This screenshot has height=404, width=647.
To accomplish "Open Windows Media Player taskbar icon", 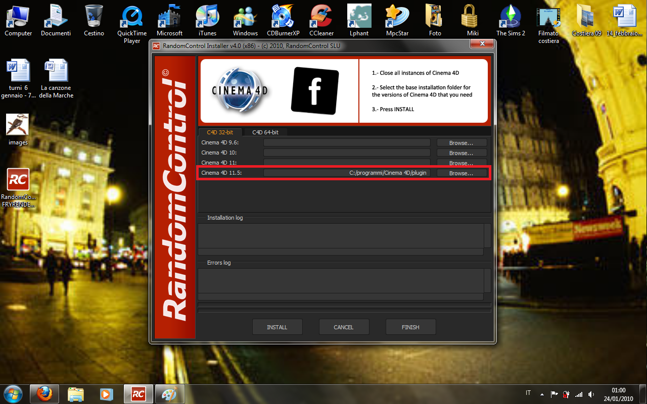I will [x=106, y=394].
